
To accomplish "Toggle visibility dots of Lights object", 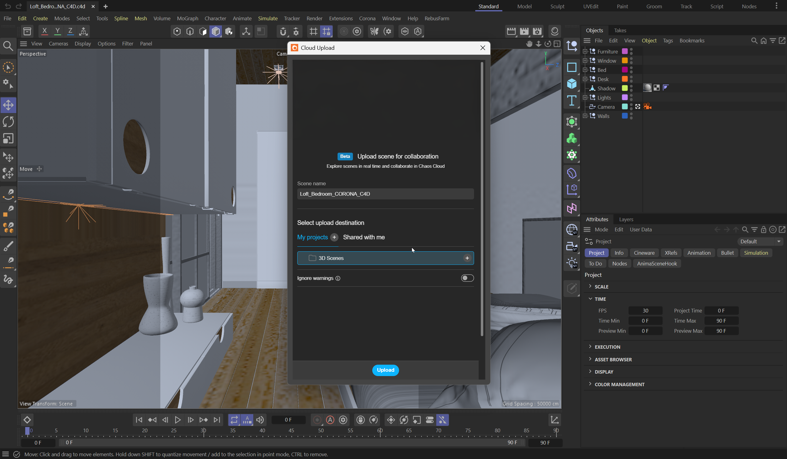I will pyautogui.click(x=631, y=98).
